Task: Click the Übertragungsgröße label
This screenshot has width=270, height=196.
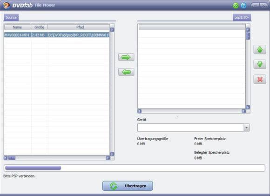Action: click(153, 139)
